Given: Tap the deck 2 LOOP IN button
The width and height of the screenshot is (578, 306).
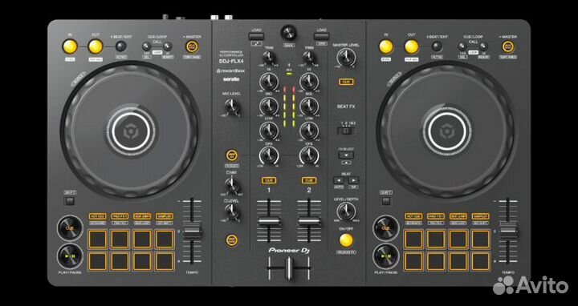Looking at the screenshot, I should click(x=386, y=46).
